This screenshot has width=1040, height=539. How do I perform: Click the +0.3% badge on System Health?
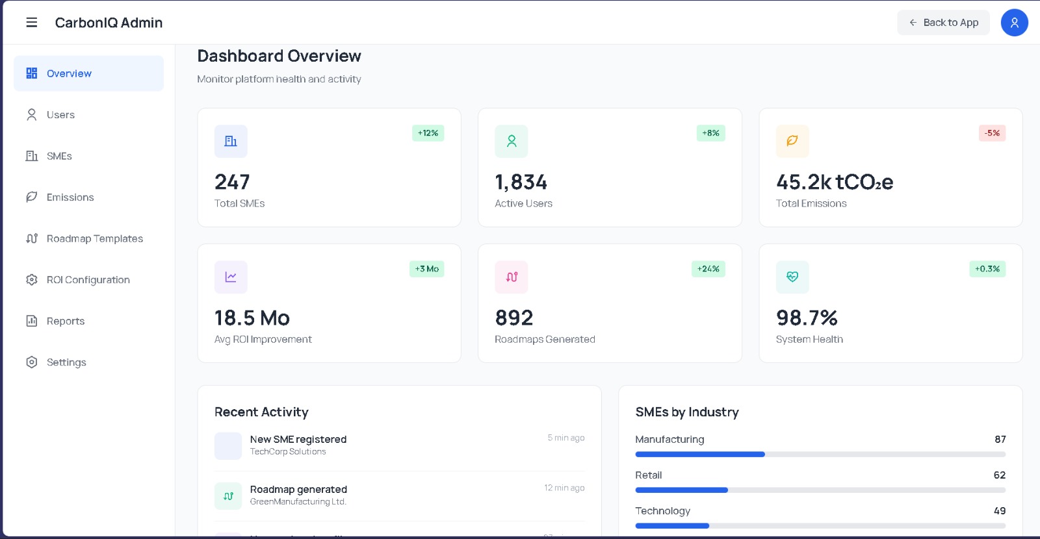click(x=987, y=269)
